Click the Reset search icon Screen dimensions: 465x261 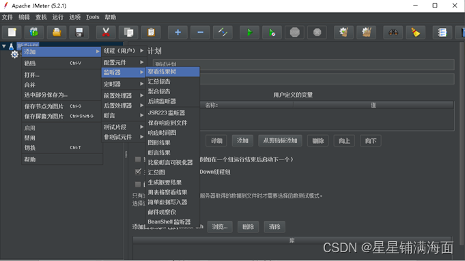(415, 32)
